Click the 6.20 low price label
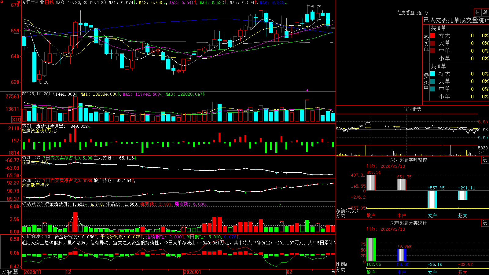 tap(44, 82)
